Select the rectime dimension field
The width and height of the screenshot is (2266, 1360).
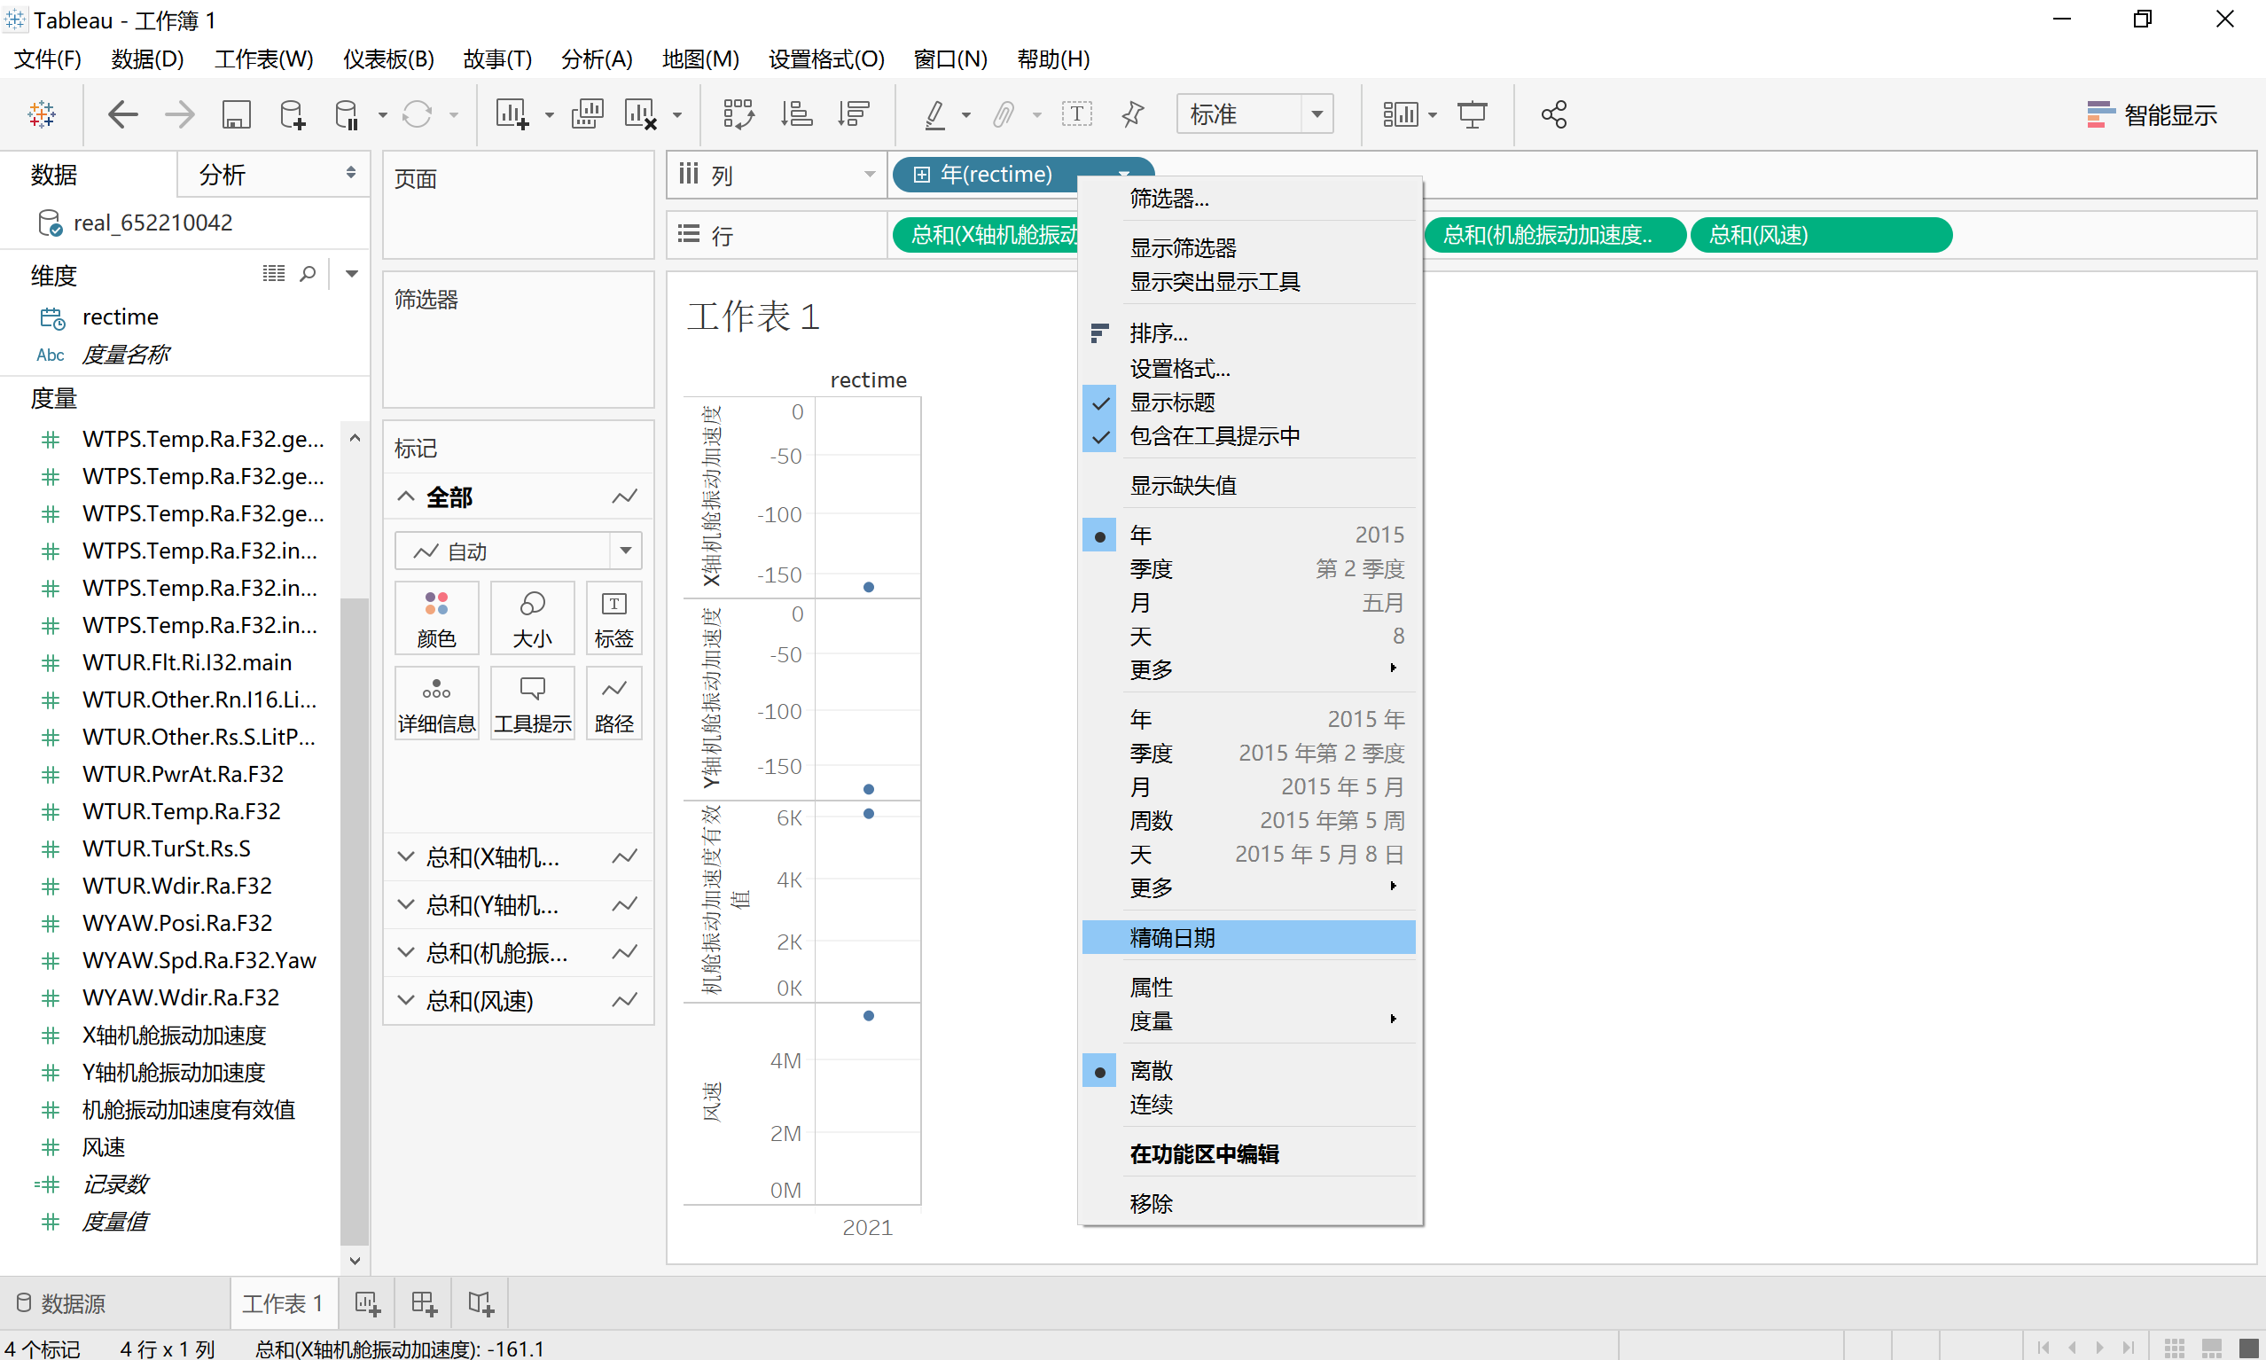point(120,317)
